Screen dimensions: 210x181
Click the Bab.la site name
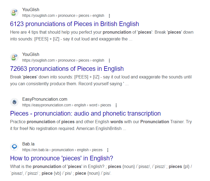point(28,144)
